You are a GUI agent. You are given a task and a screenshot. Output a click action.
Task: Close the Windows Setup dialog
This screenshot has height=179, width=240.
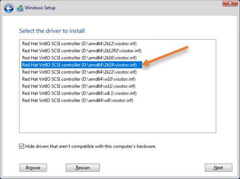[230, 3]
